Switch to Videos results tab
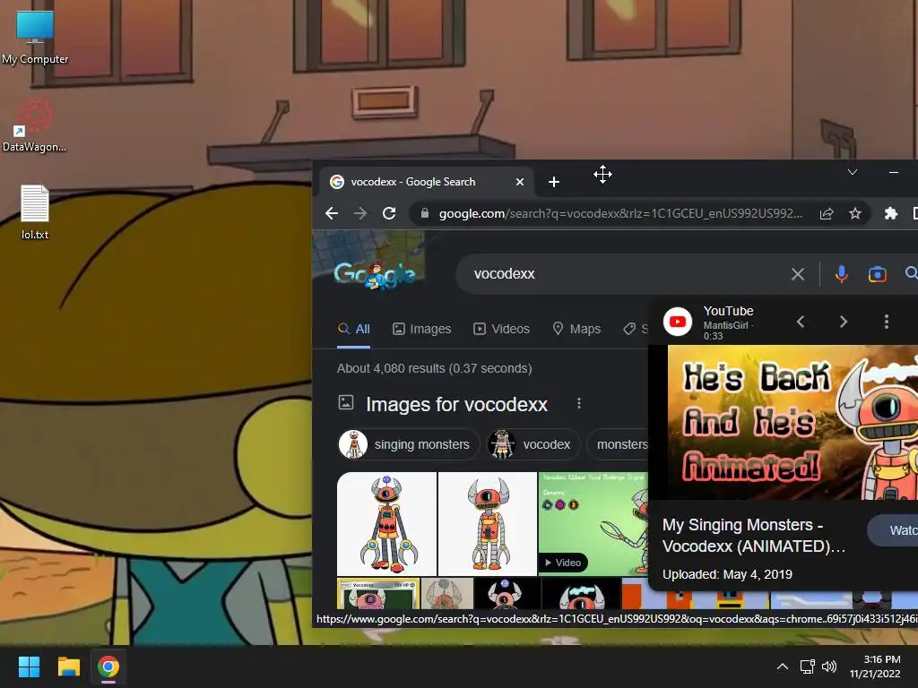Image resolution: width=918 pixels, height=688 pixels. [501, 330]
